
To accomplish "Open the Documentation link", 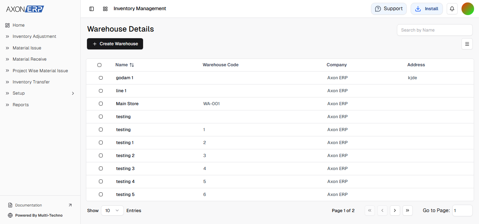I will coord(28,205).
